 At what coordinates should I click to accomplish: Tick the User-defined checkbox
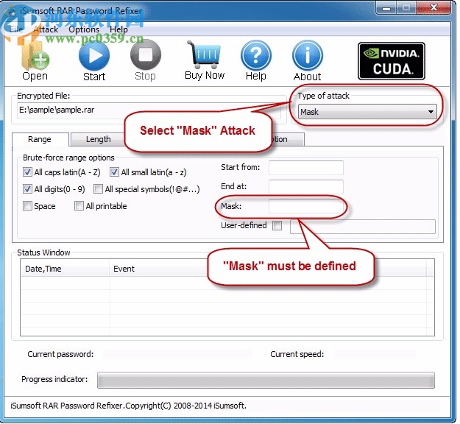(x=277, y=226)
